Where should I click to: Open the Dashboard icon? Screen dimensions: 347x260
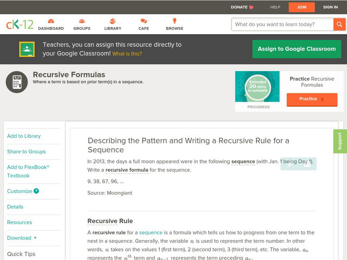[x=51, y=21]
